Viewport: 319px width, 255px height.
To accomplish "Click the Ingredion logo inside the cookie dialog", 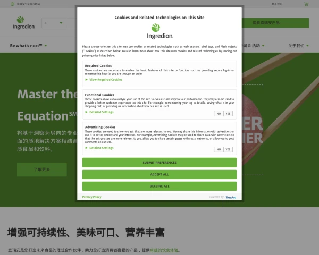I will 159,31.
